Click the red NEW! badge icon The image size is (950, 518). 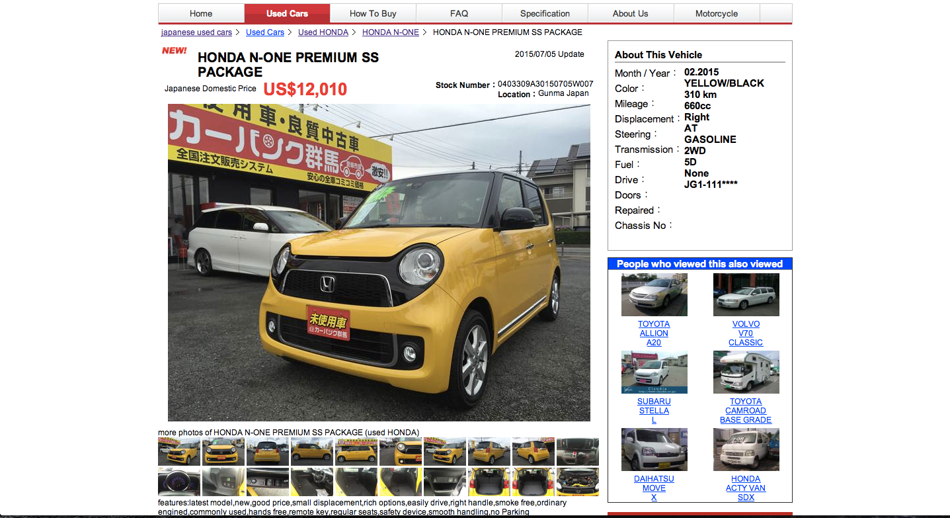[175, 50]
